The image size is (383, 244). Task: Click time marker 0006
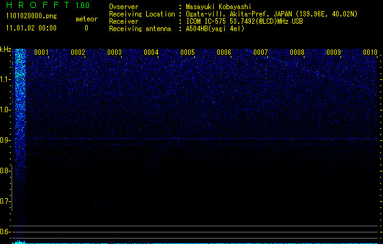pyautogui.click(x=224, y=52)
